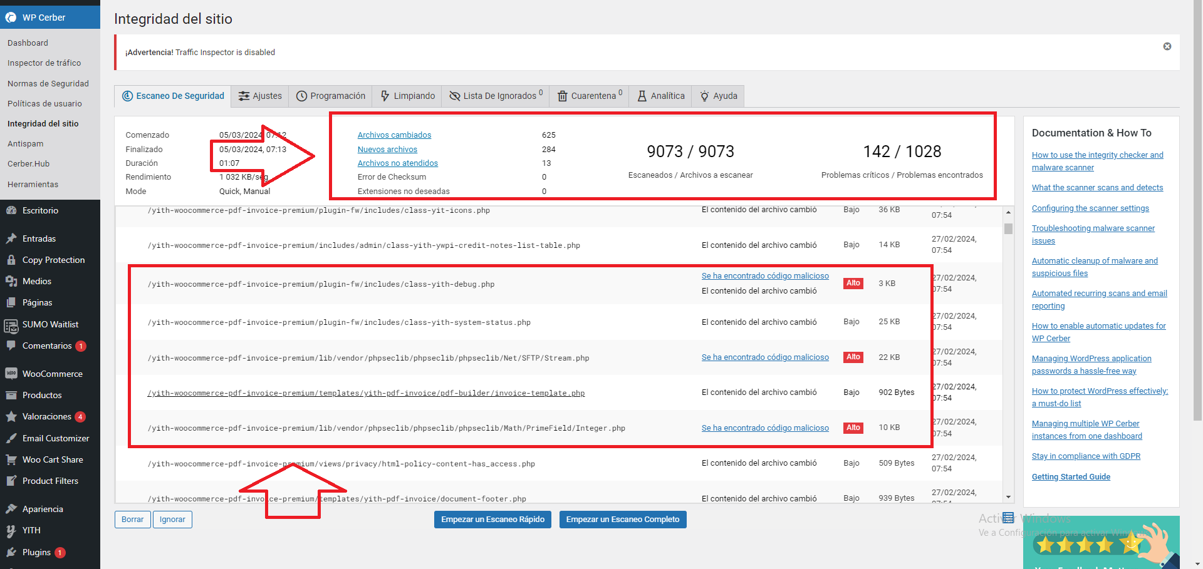This screenshot has height=569, width=1203.
Task: Click the SUMO Waitlist icon
Action: 11,325
